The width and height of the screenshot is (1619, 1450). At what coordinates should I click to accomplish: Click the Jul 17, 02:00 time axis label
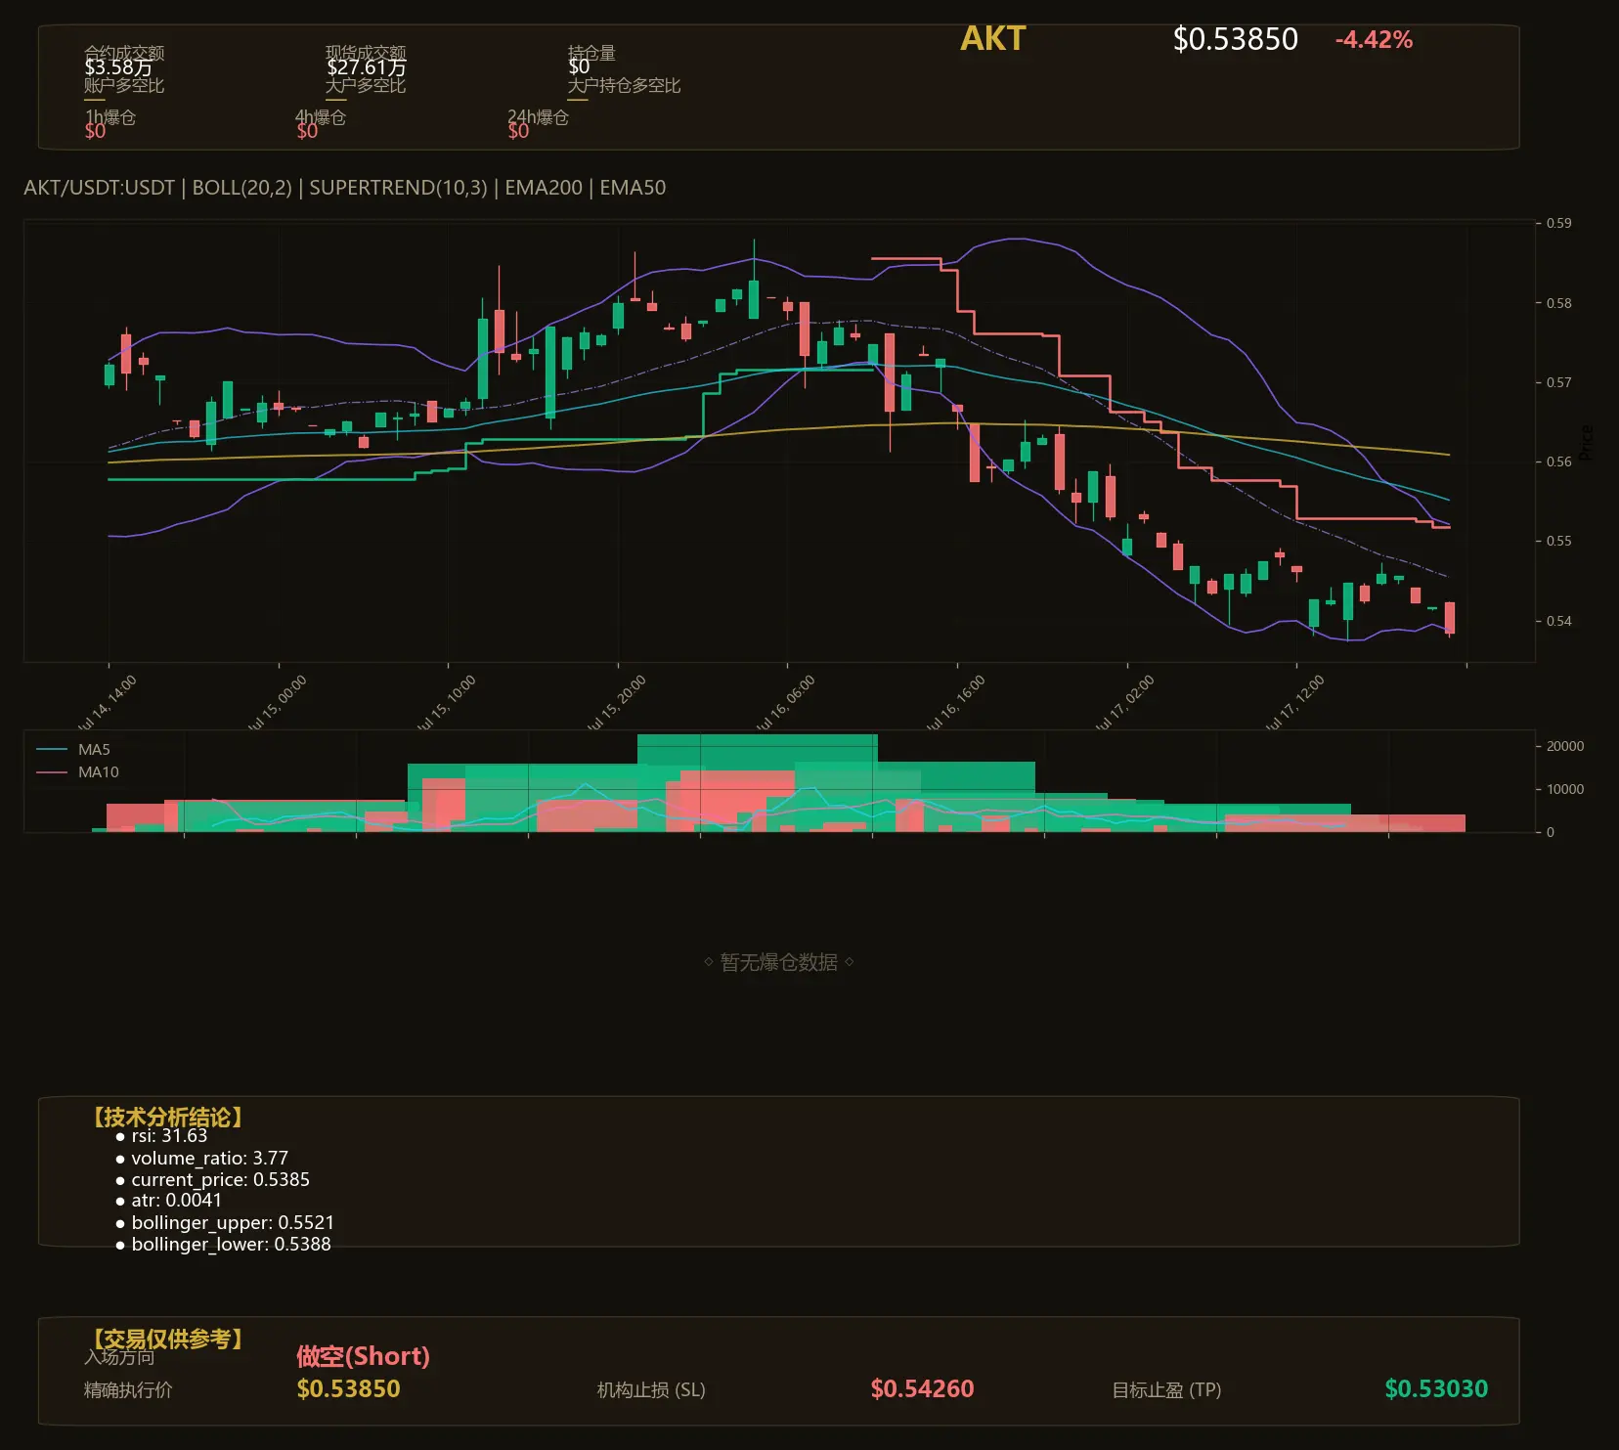pos(1126,704)
